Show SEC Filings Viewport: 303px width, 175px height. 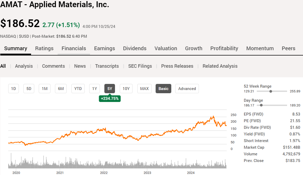click(x=140, y=66)
